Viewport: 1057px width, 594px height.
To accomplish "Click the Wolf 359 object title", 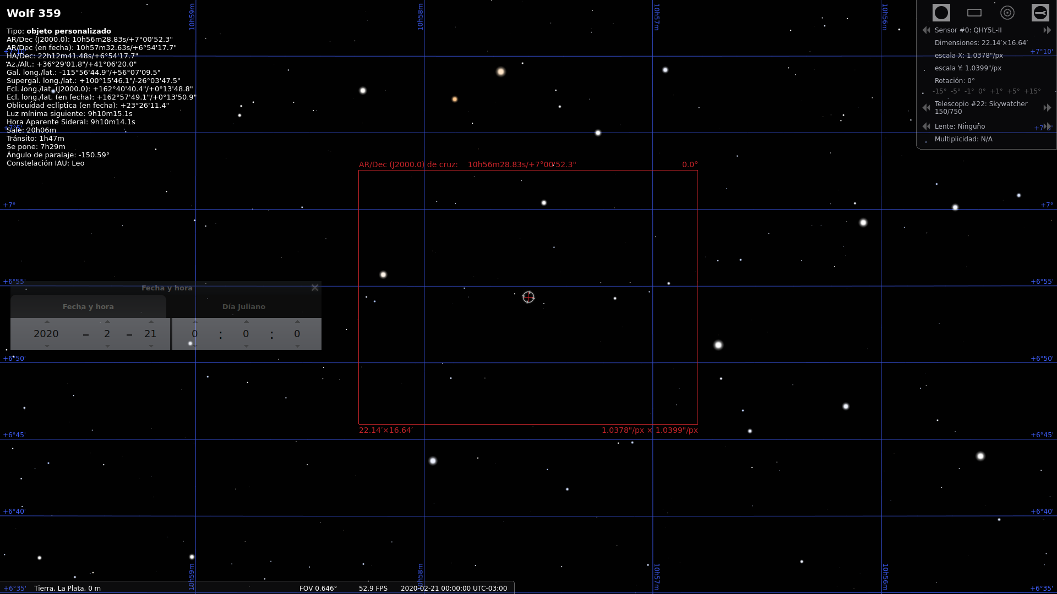I will pos(34,13).
